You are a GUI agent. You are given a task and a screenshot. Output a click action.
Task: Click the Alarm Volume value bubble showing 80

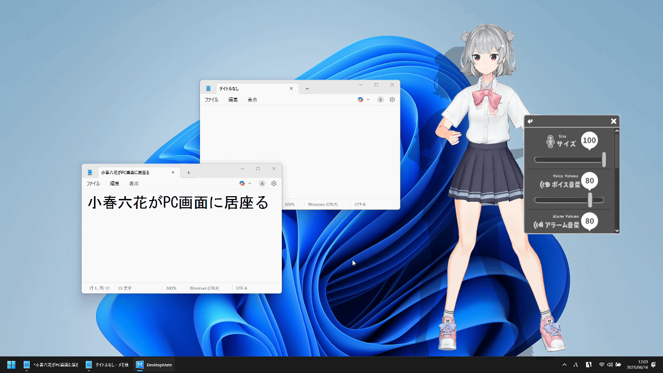(590, 221)
